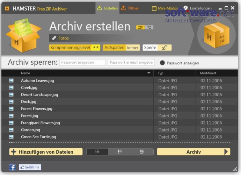Click the image icon for Forest.jpg
This screenshot has height=175, width=241.
tap(11, 116)
